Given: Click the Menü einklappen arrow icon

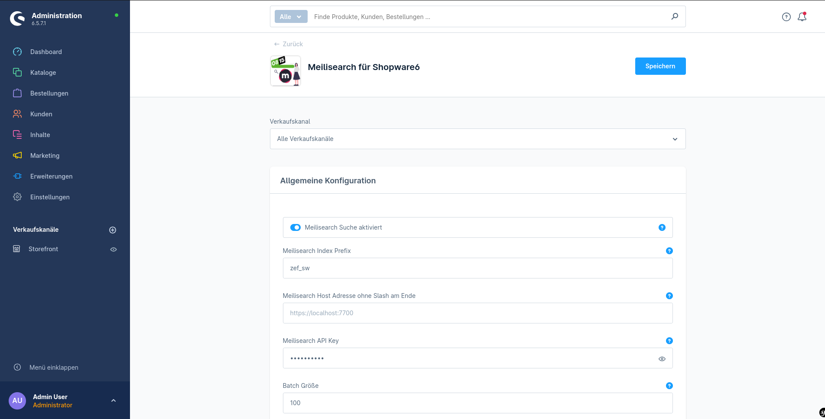Looking at the screenshot, I should pyautogui.click(x=17, y=368).
